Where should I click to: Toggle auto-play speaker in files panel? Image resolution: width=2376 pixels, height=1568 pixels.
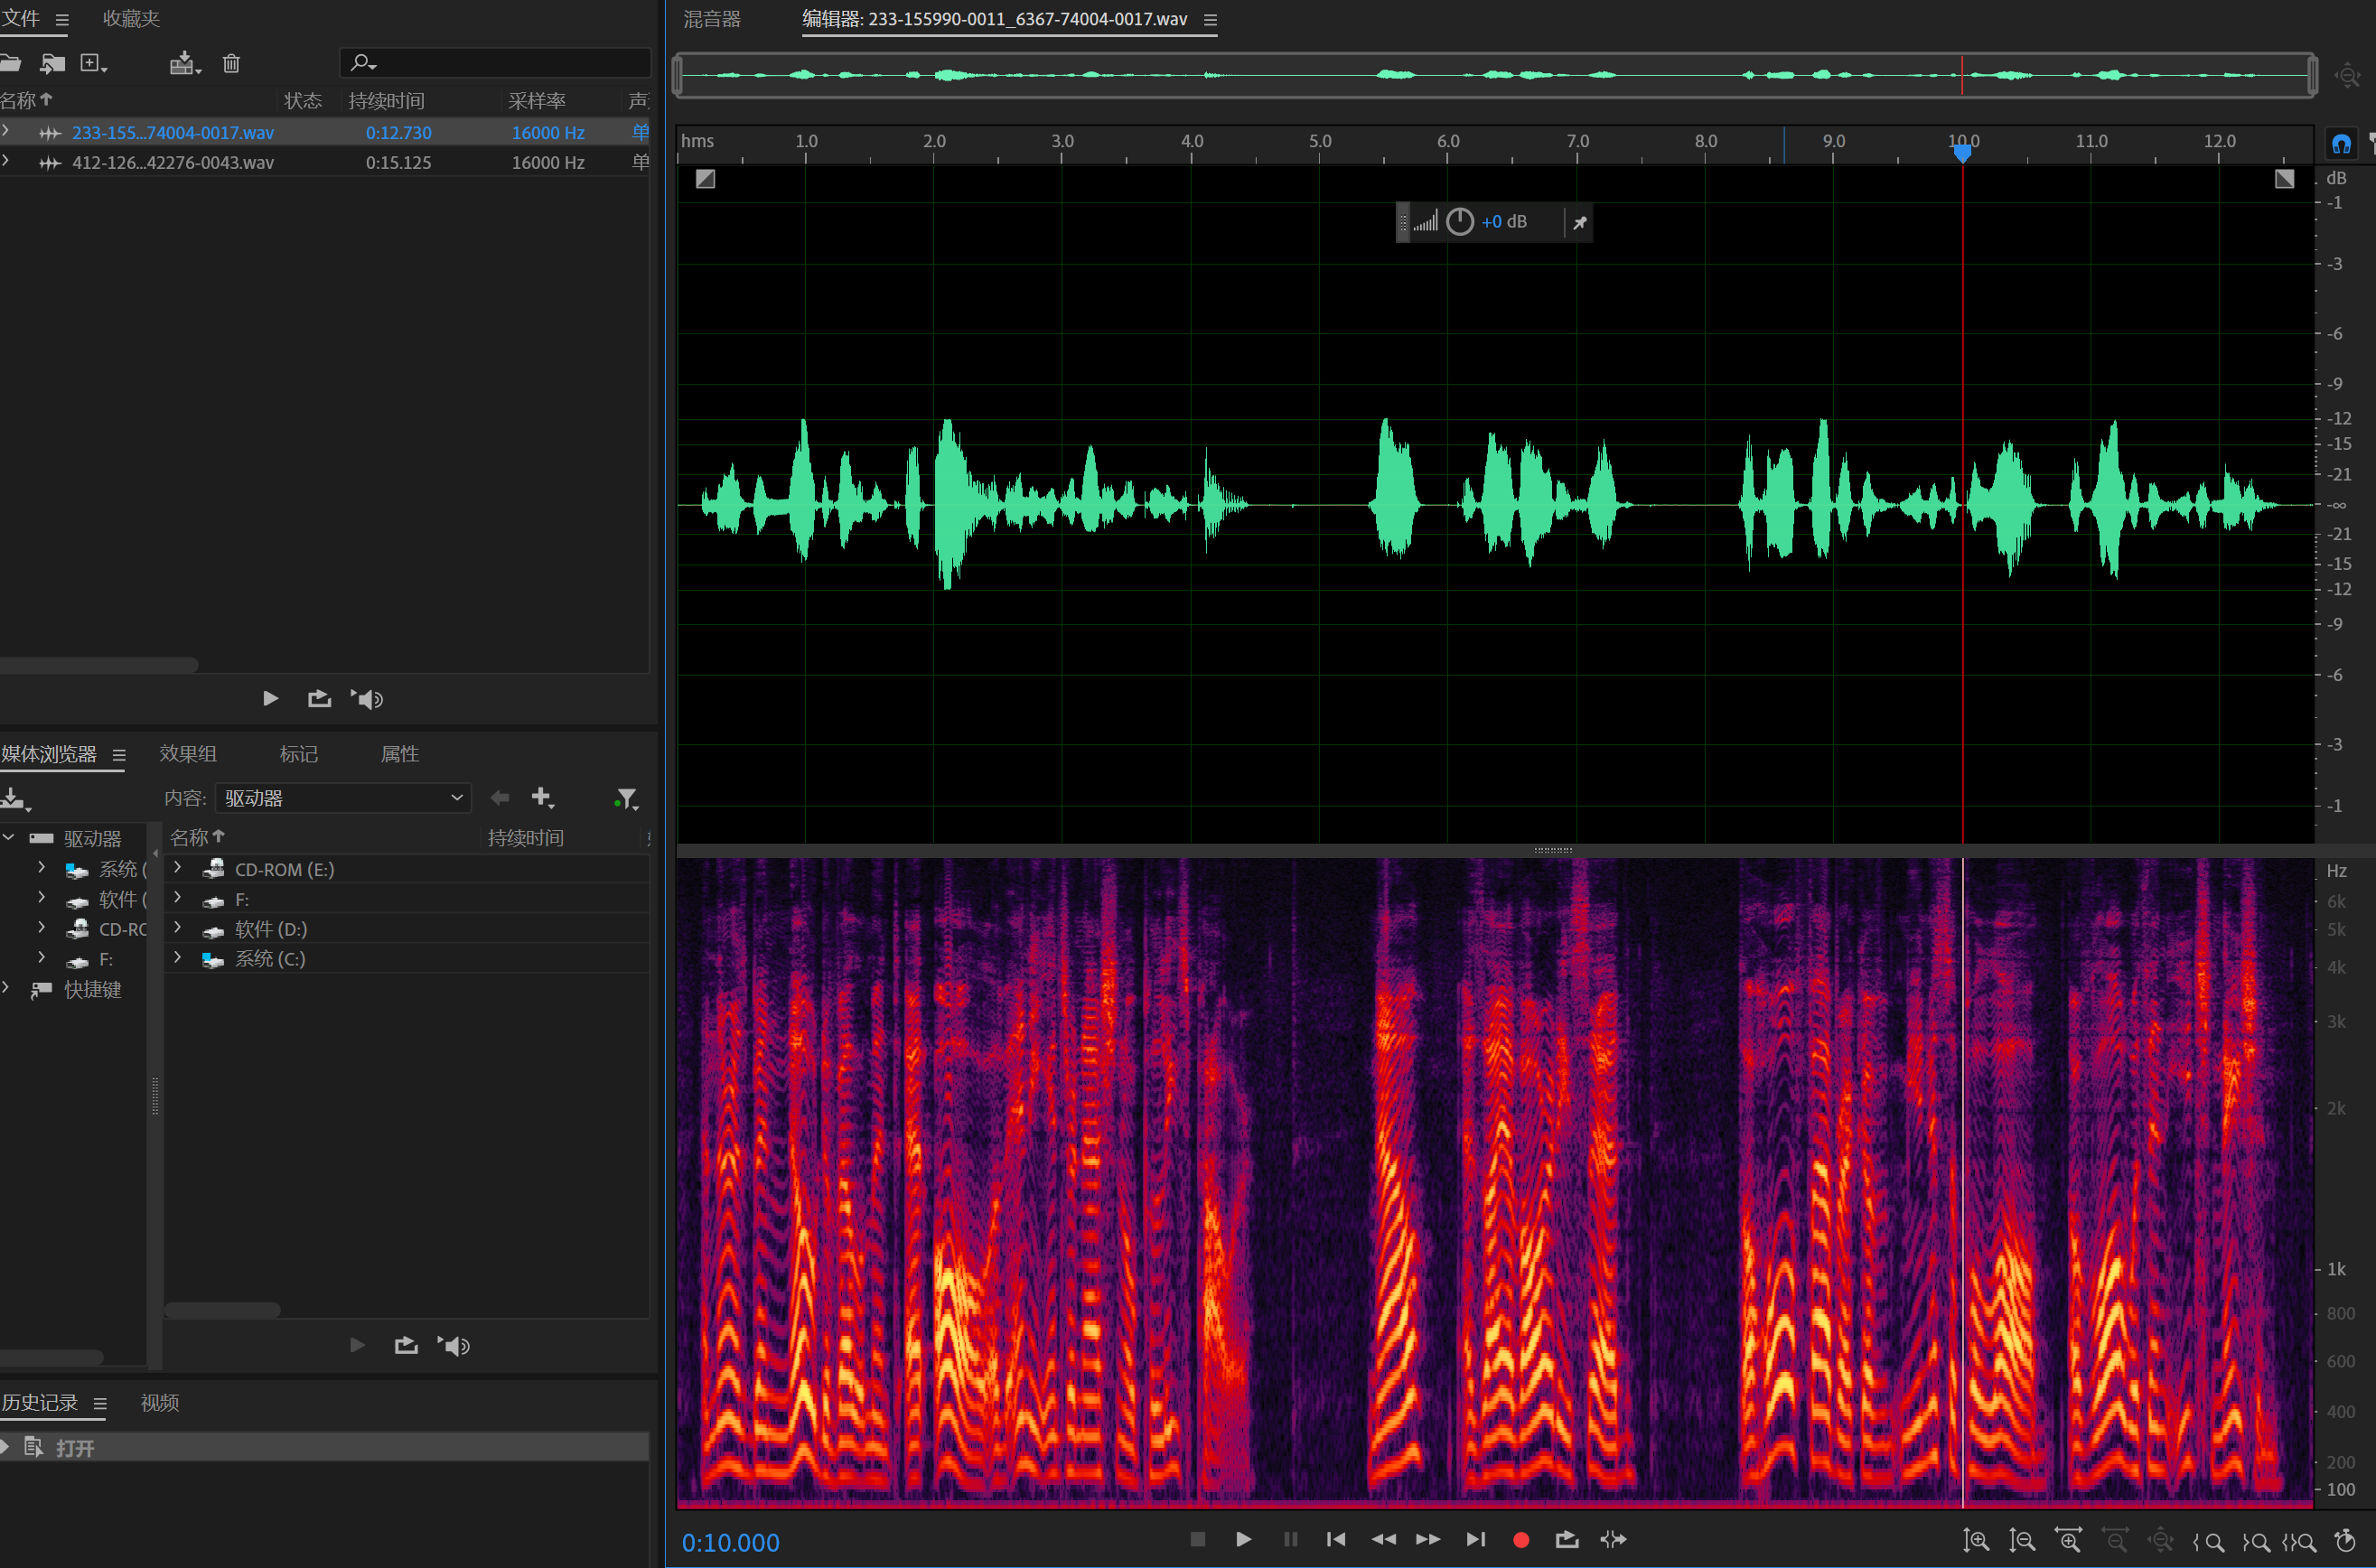coord(367,699)
